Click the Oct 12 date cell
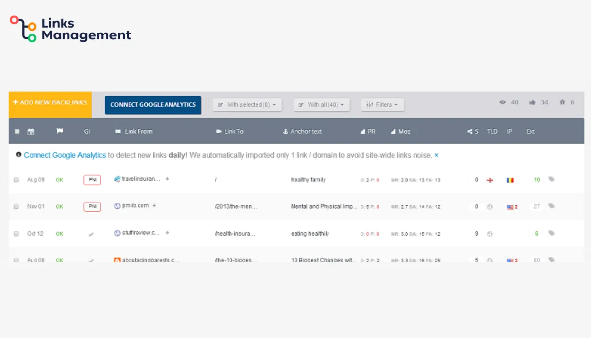The width and height of the screenshot is (591, 338). click(x=35, y=234)
